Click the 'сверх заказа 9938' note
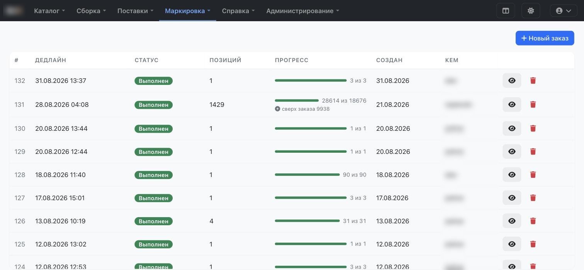Viewport: 584px width, 270px height. pos(306,109)
